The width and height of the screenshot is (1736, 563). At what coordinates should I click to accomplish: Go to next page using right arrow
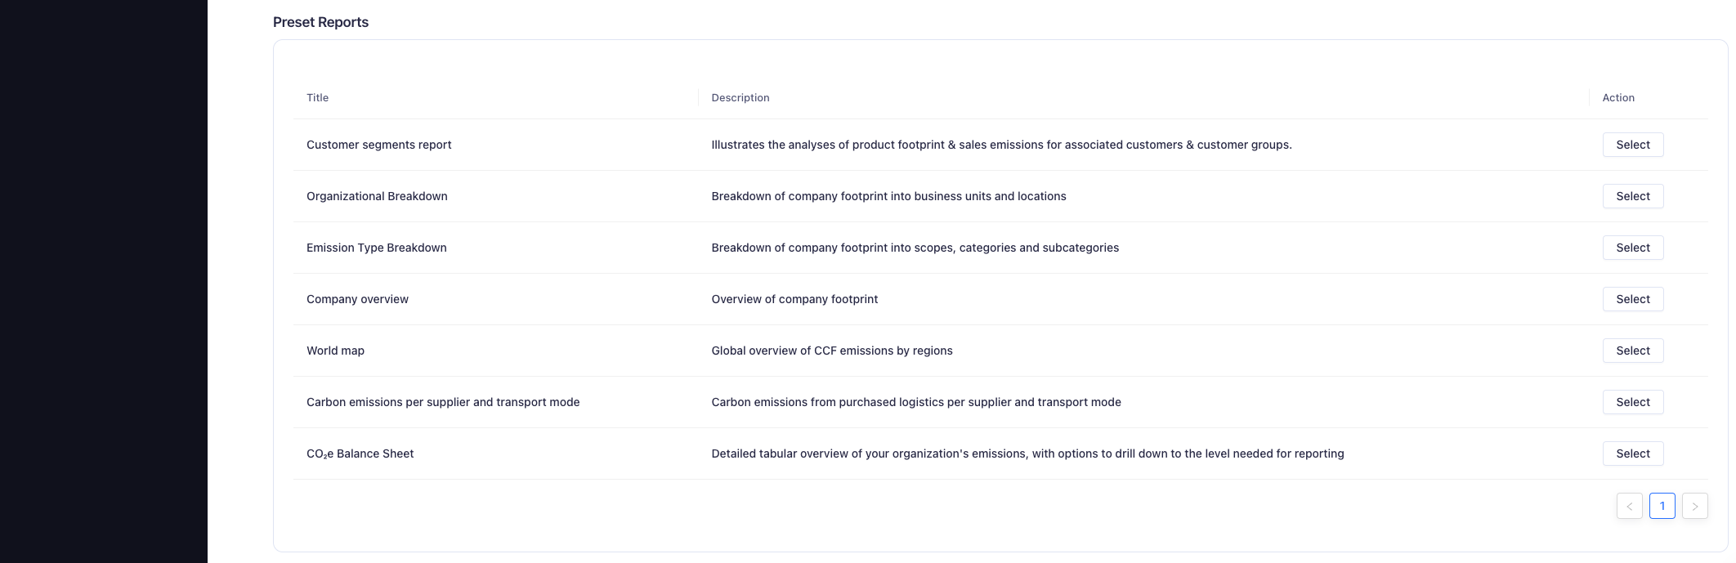[x=1694, y=506]
